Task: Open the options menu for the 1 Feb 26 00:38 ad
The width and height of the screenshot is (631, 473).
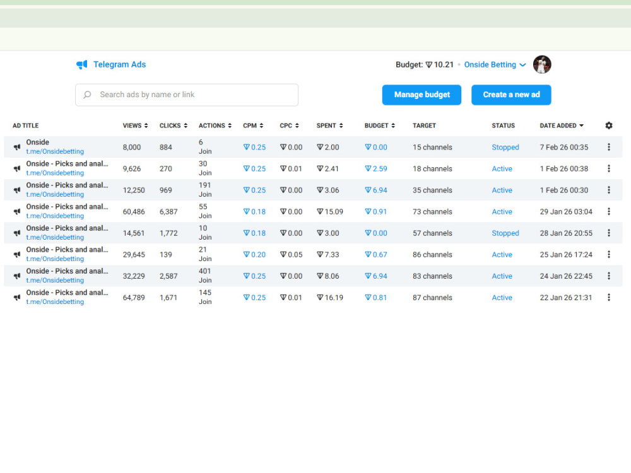Action: pyautogui.click(x=608, y=168)
